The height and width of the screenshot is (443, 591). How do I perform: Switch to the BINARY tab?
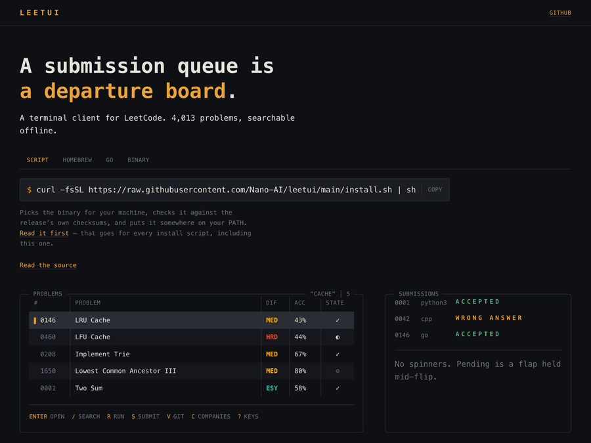139,160
